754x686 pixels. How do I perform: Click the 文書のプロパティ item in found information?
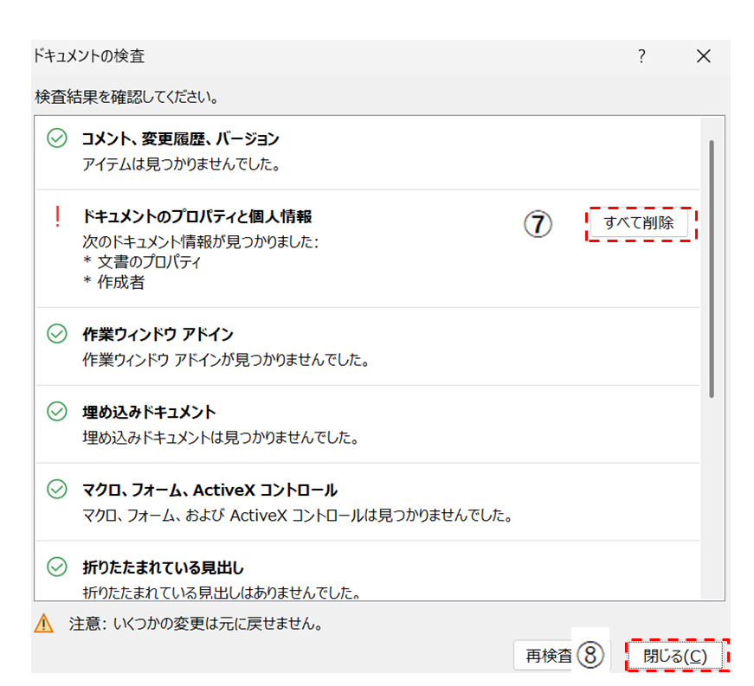(x=147, y=262)
